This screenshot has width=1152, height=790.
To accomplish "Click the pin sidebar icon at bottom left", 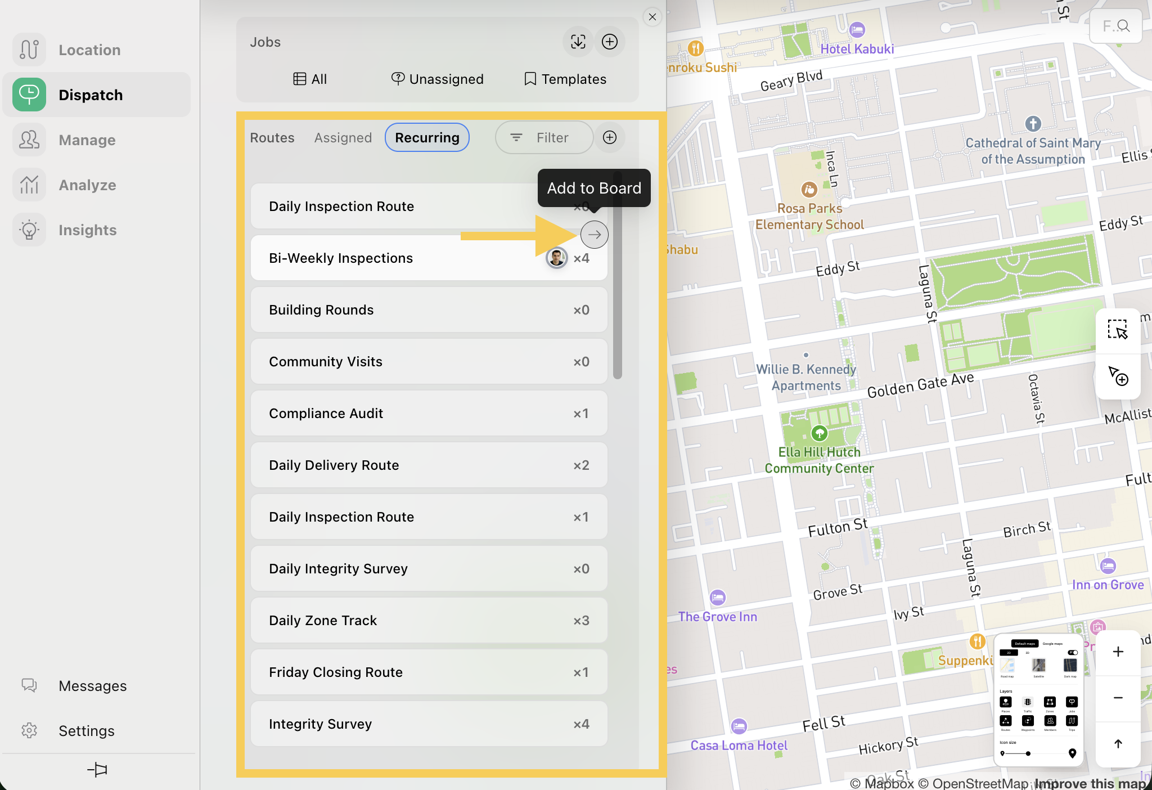I will 97,769.
